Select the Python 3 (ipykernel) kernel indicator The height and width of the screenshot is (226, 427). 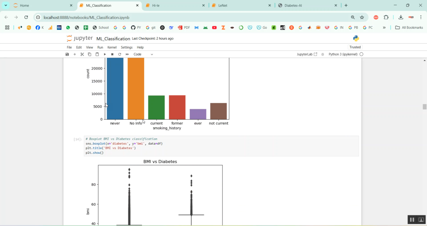tap(343, 54)
